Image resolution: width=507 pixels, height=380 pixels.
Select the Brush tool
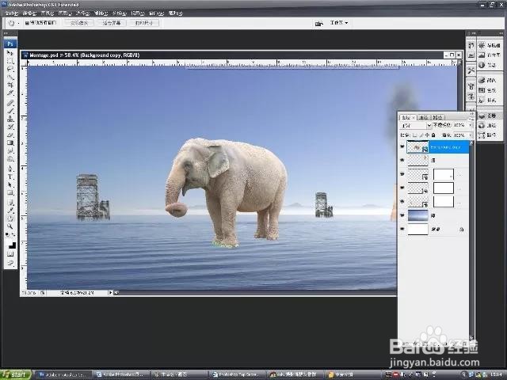tap(10, 111)
